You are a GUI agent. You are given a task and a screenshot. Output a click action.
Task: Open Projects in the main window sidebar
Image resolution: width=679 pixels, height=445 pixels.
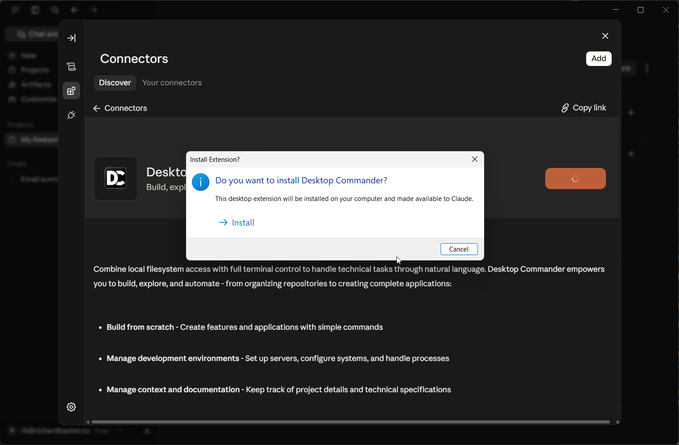coord(29,70)
